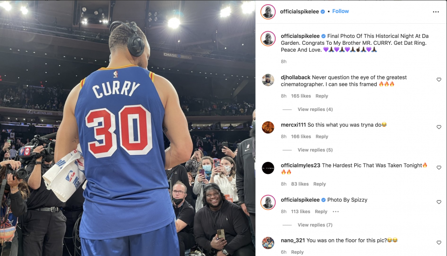Click heart icon next to Photo By Spizzy
The image size is (447, 256).
point(439,202)
